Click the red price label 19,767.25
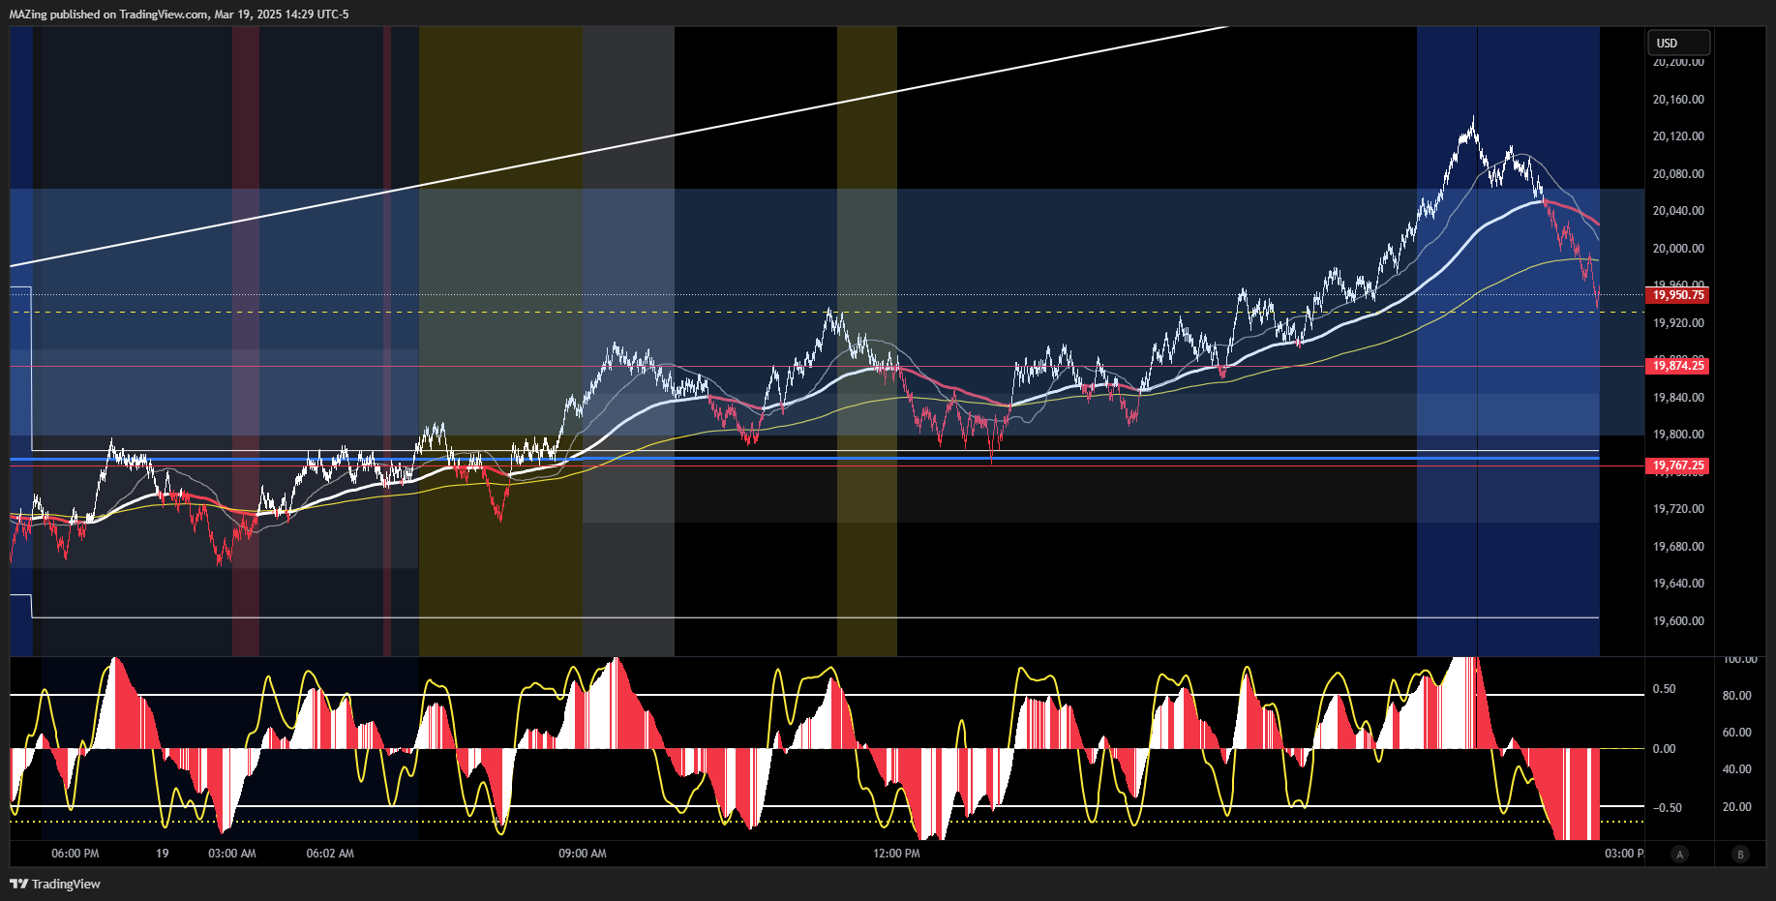The image size is (1776, 901). pyautogui.click(x=1677, y=466)
